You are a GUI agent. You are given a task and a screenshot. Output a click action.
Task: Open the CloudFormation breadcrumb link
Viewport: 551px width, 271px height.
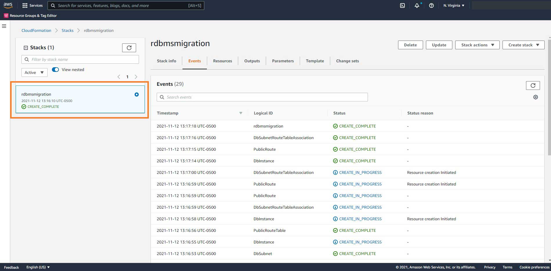click(36, 30)
